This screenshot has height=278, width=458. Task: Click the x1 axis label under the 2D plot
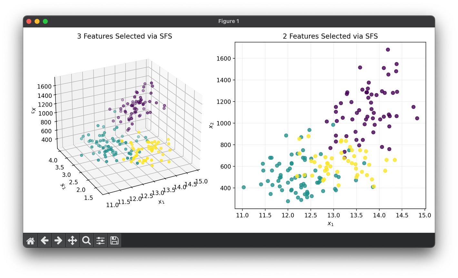tap(331, 224)
